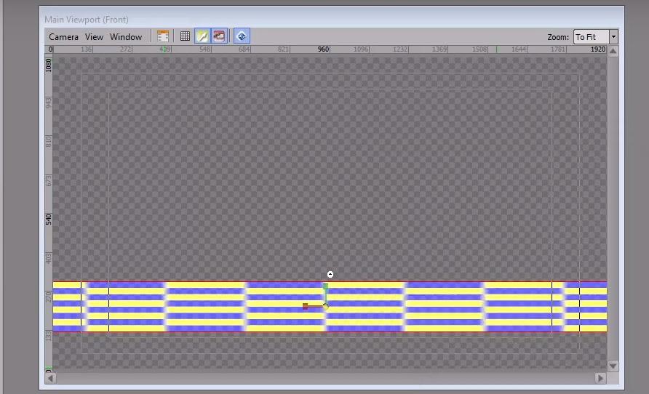This screenshot has height=394, width=649.
Task: Click the vertical scrollbar up arrow
Action: pyautogui.click(x=613, y=52)
